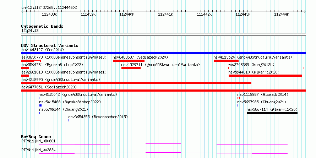Click the red bar under nsv4213524
Viewport: 316px width, 158px height.
point(226,61)
